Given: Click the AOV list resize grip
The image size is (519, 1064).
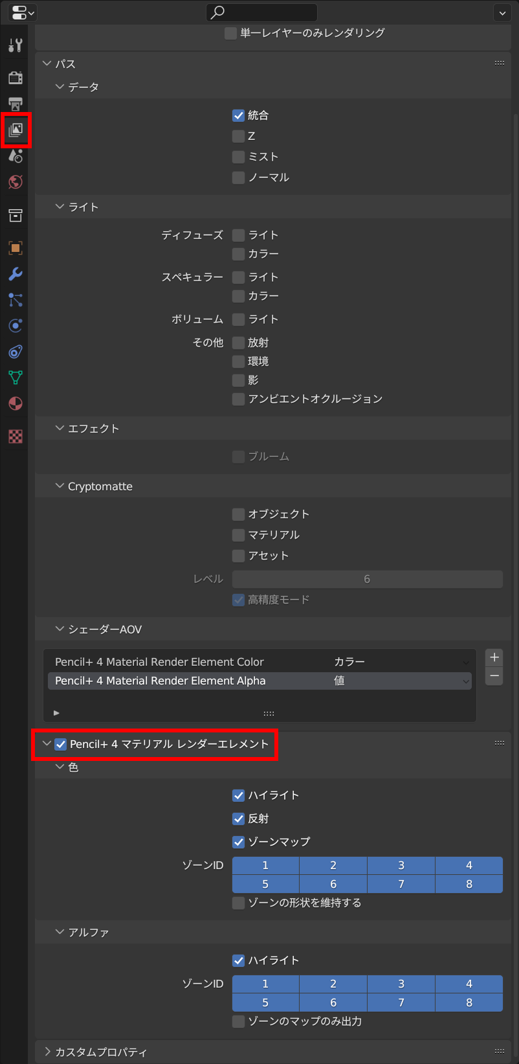Looking at the screenshot, I should click(269, 713).
